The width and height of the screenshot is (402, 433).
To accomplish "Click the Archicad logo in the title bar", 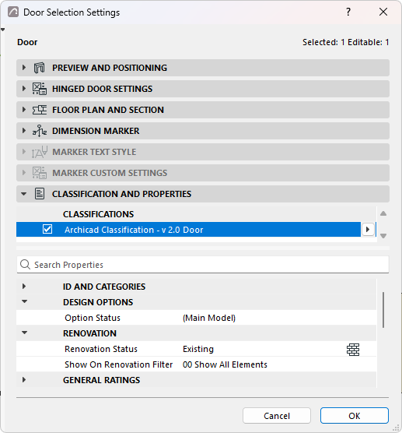I will coord(13,12).
